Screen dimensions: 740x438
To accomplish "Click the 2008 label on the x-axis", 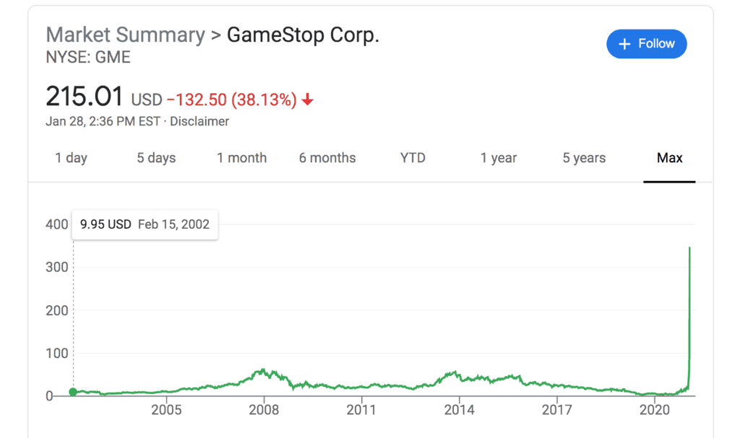I will [x=264, y=411].
